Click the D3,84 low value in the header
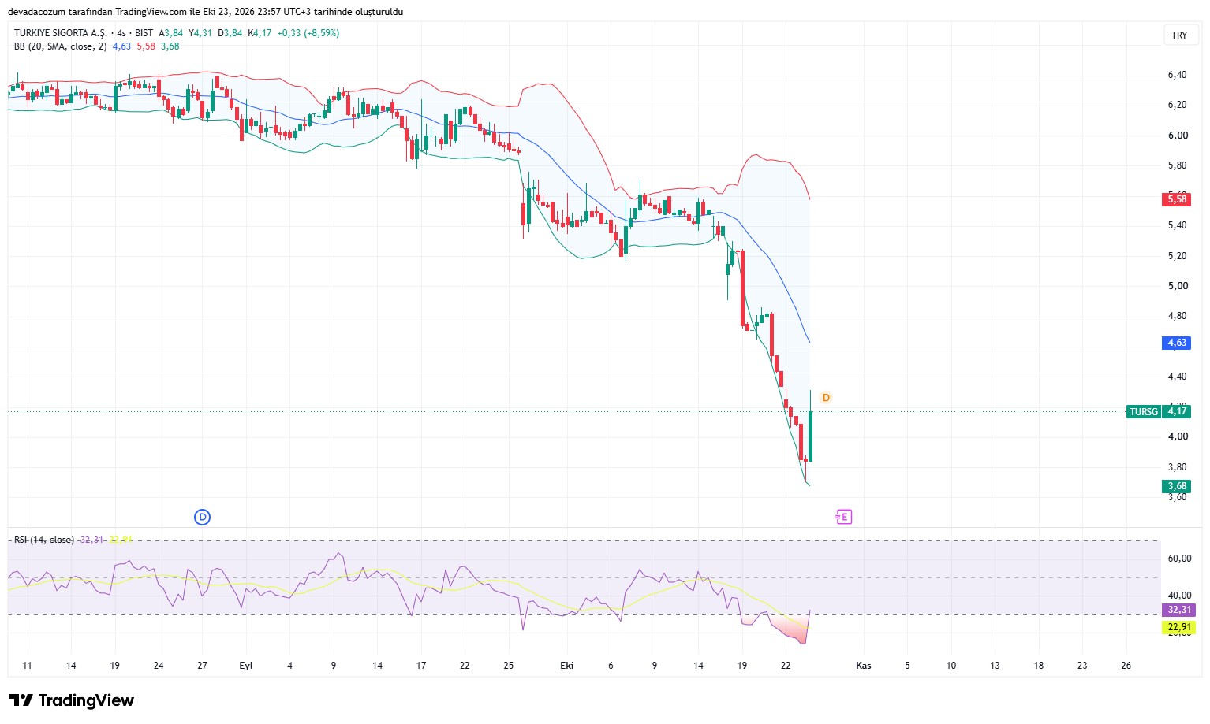Screen dimensions: 1210x724 point(230,33)
